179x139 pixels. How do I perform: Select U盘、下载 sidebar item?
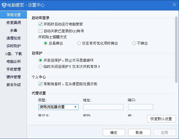(x=13, y=54)
